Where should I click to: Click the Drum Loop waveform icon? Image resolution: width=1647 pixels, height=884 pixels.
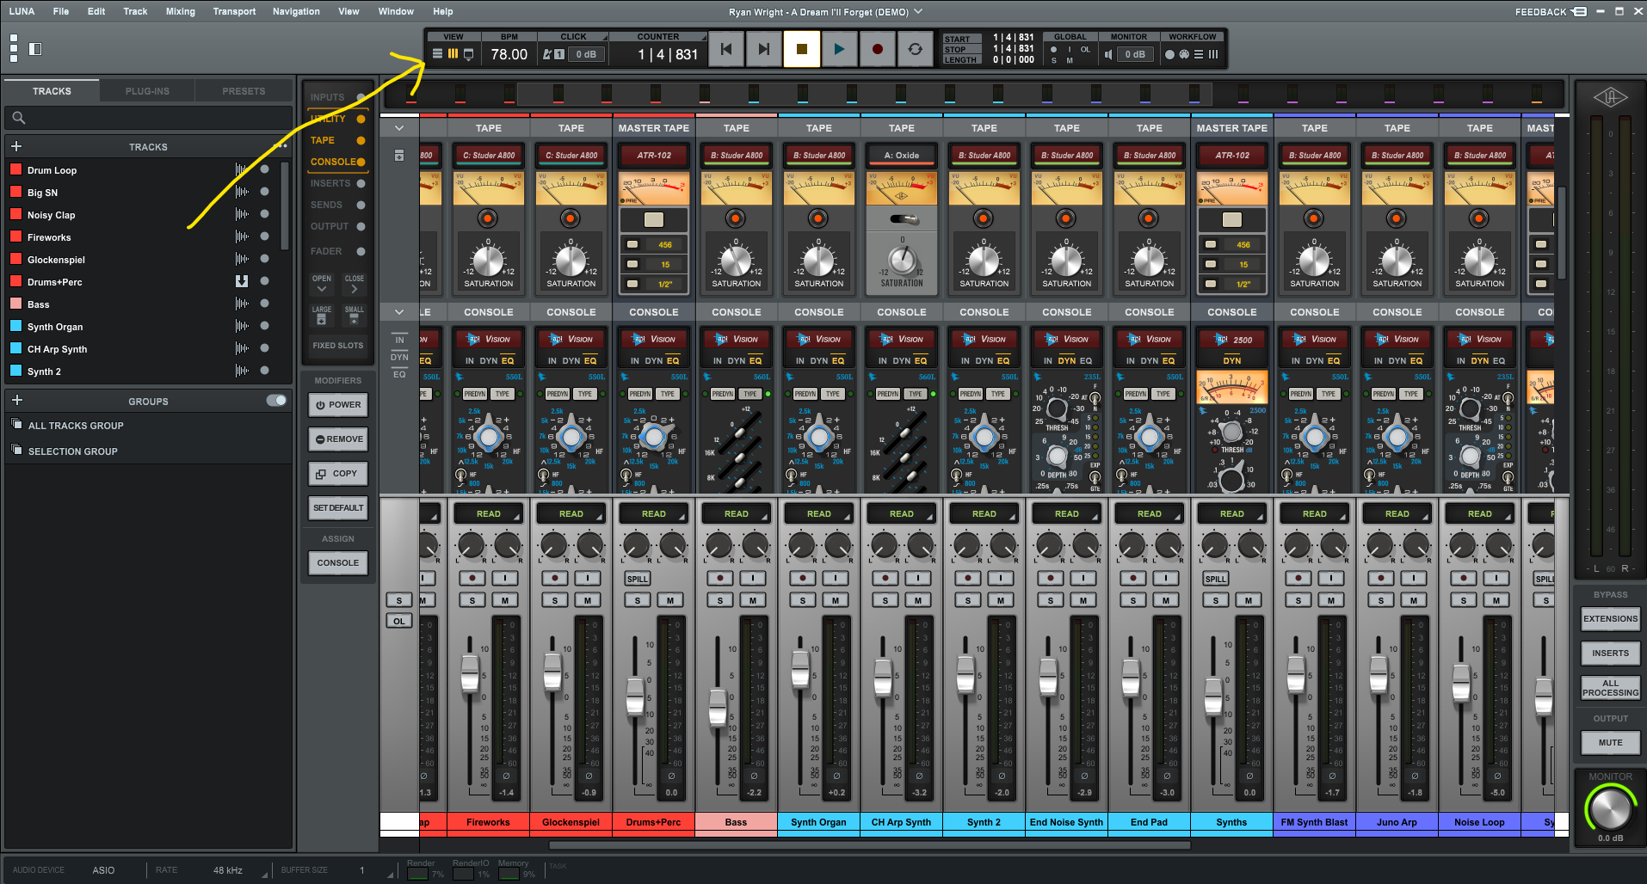242,169
